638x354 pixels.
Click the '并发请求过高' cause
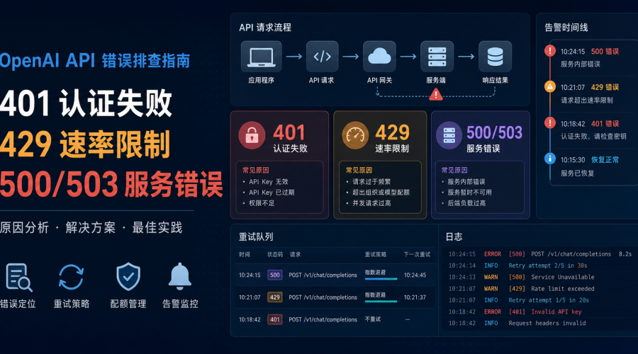pyautogui.click(x=371, y=202)
